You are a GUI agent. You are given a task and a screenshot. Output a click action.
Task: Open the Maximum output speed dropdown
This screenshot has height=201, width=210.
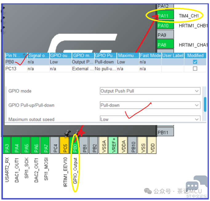tap(150, 119)
